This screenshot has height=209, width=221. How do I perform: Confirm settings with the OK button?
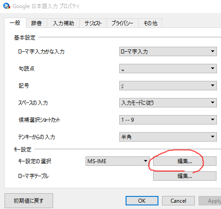(142, 201)
